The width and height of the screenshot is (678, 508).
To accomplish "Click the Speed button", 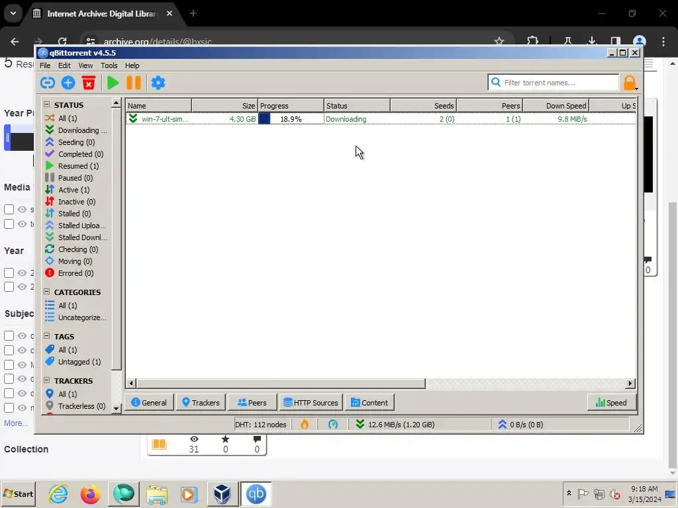I will pyautogui.click(x=611, y=403).
